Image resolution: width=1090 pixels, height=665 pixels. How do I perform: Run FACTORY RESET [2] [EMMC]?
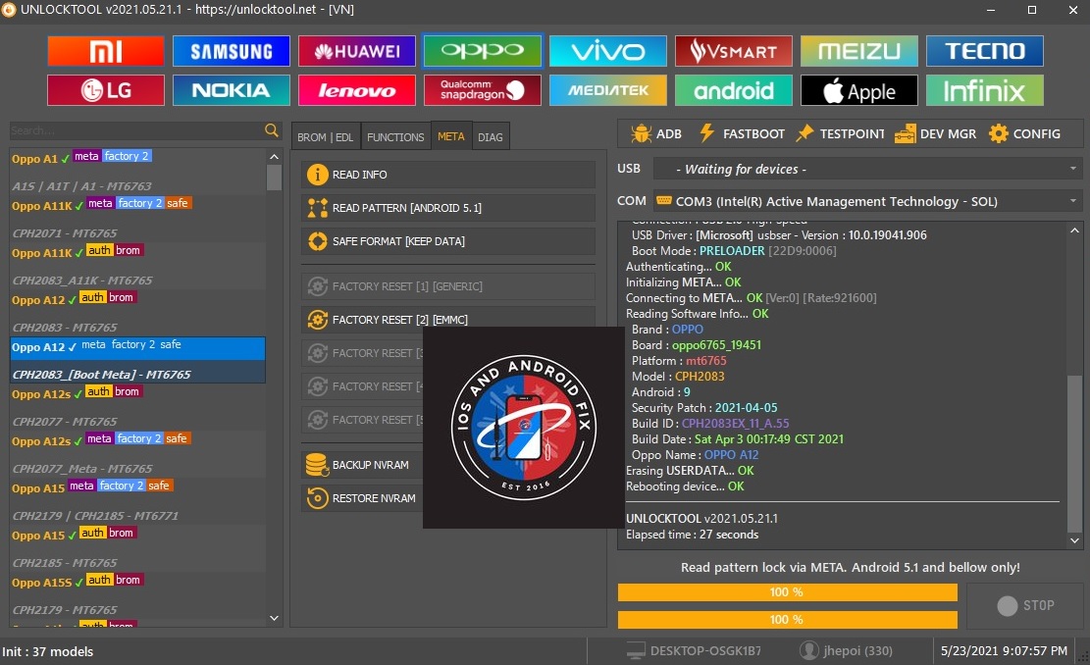(x=448, y=320)
